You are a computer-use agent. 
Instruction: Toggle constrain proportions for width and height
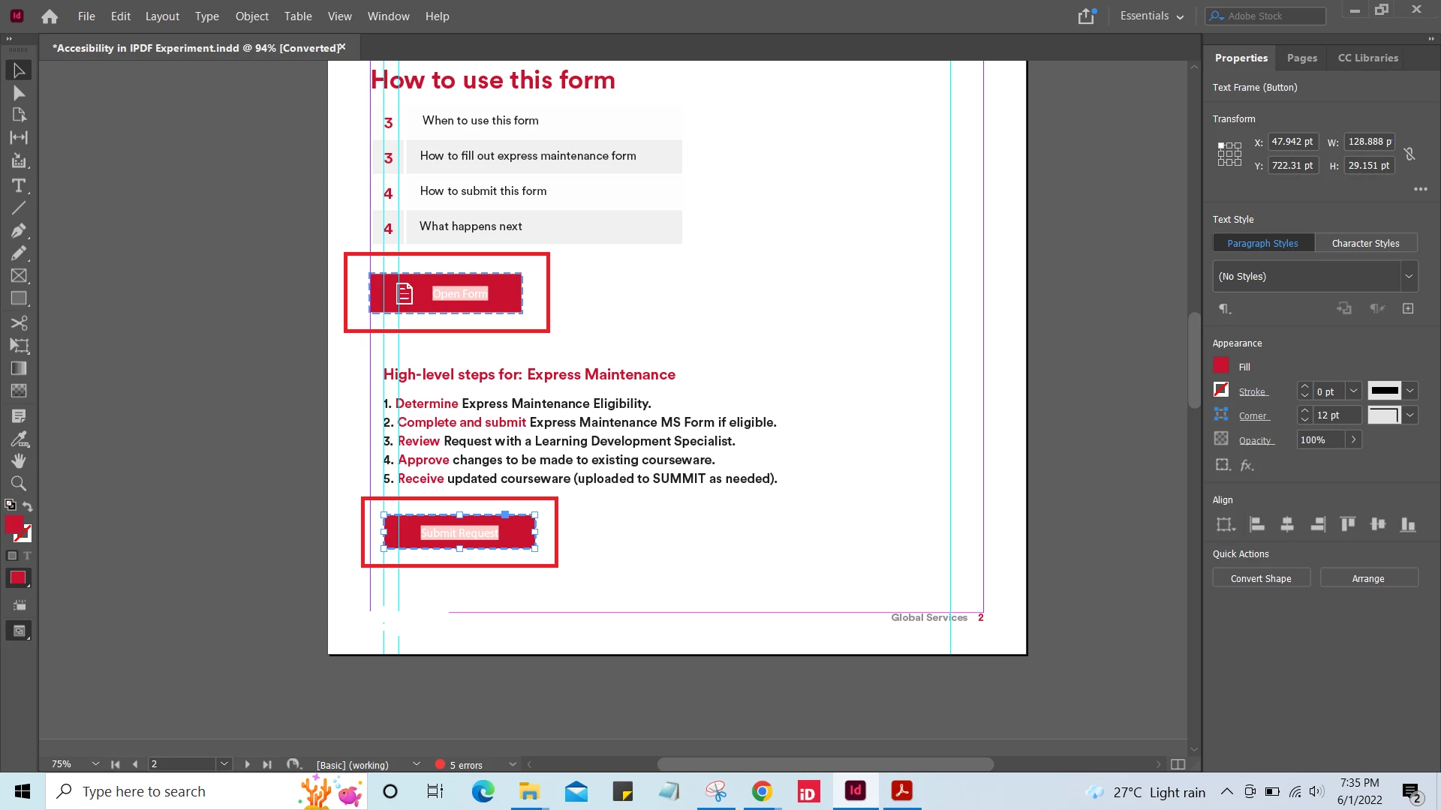click(1409, 154)
